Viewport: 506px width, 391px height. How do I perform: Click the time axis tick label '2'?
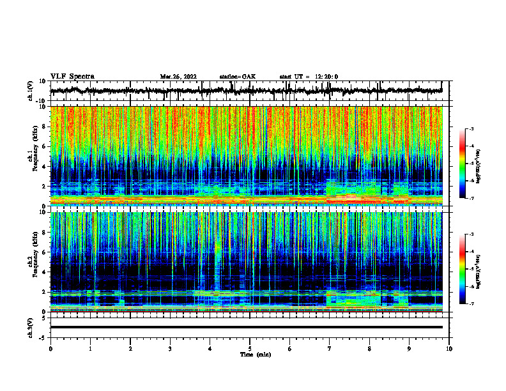pyautogui.click(x=130, y=349)
